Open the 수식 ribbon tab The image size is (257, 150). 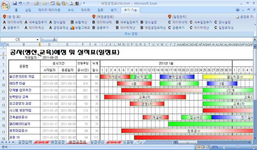tap(71, 10)
